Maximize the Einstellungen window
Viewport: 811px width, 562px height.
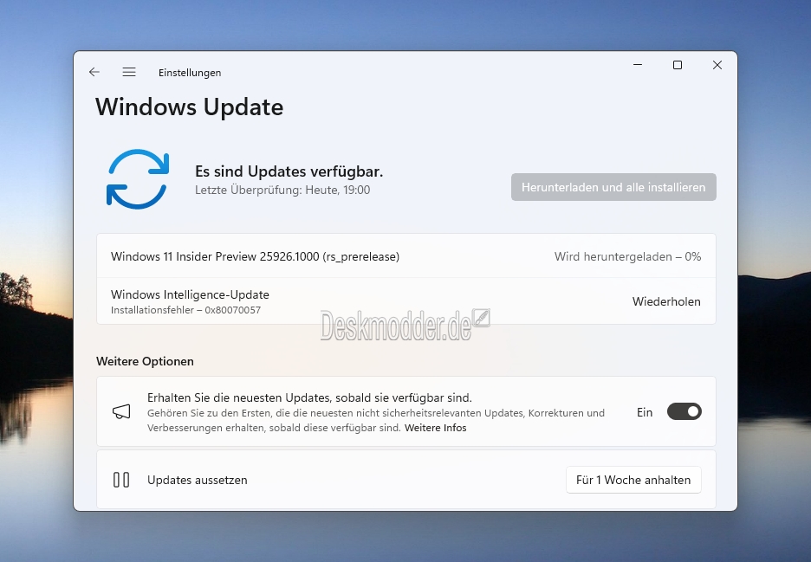pos(677,65)
